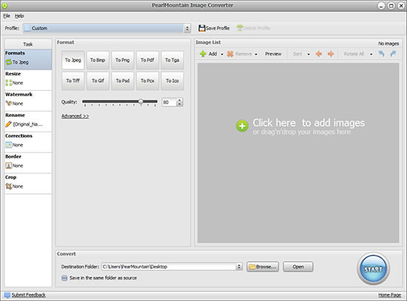Open the Profile Custom dropdown
Image resolution: width=407 pixels, height=301 pixels.
(x=107, y=28)
